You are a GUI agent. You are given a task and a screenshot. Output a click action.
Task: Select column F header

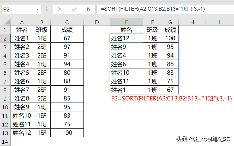(152, 22)
